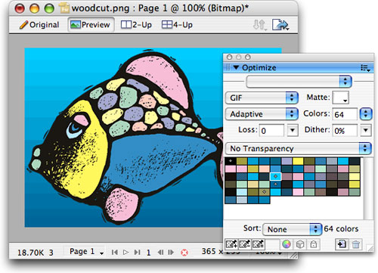Open the Adaptive palette dropdown
378x273 pixels.
coord(262,114)
